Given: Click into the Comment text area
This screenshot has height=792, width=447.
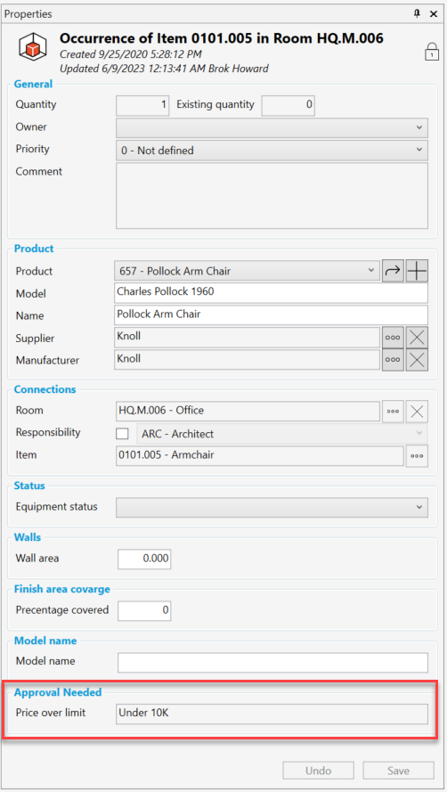Looking at the screenshot, I should click(272, 195).
